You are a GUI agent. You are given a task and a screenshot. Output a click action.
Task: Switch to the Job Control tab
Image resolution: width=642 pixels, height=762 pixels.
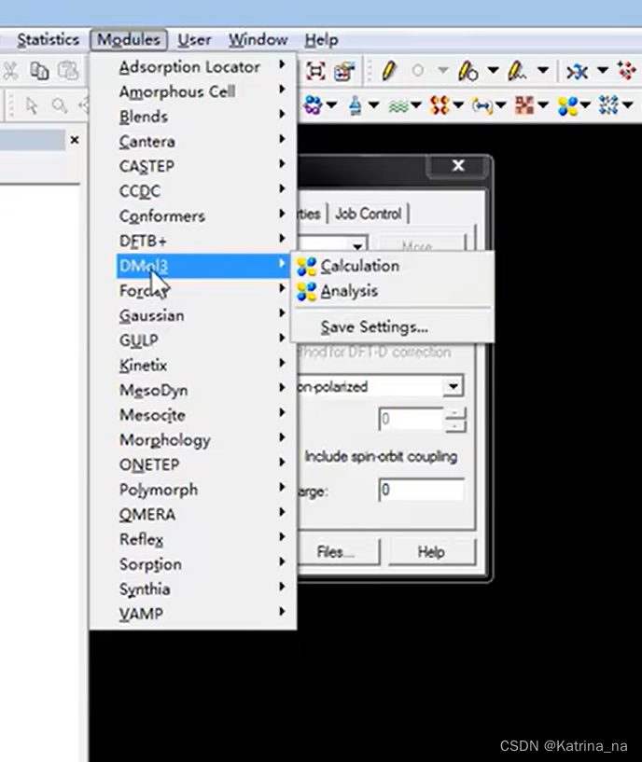[x=369, y=214]
